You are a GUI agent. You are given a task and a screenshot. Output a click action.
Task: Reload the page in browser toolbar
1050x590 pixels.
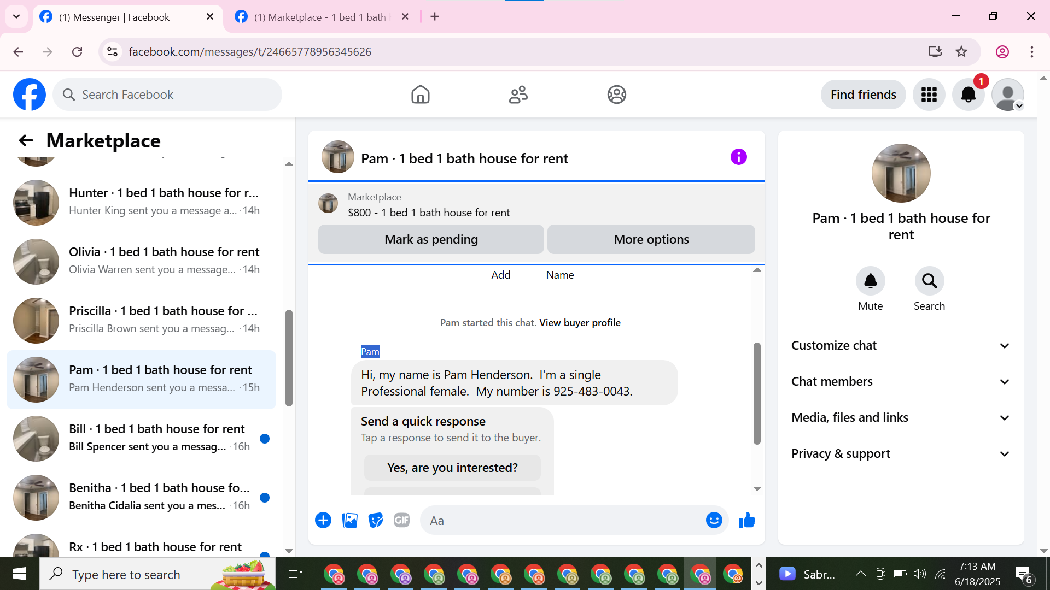(77, 52)
